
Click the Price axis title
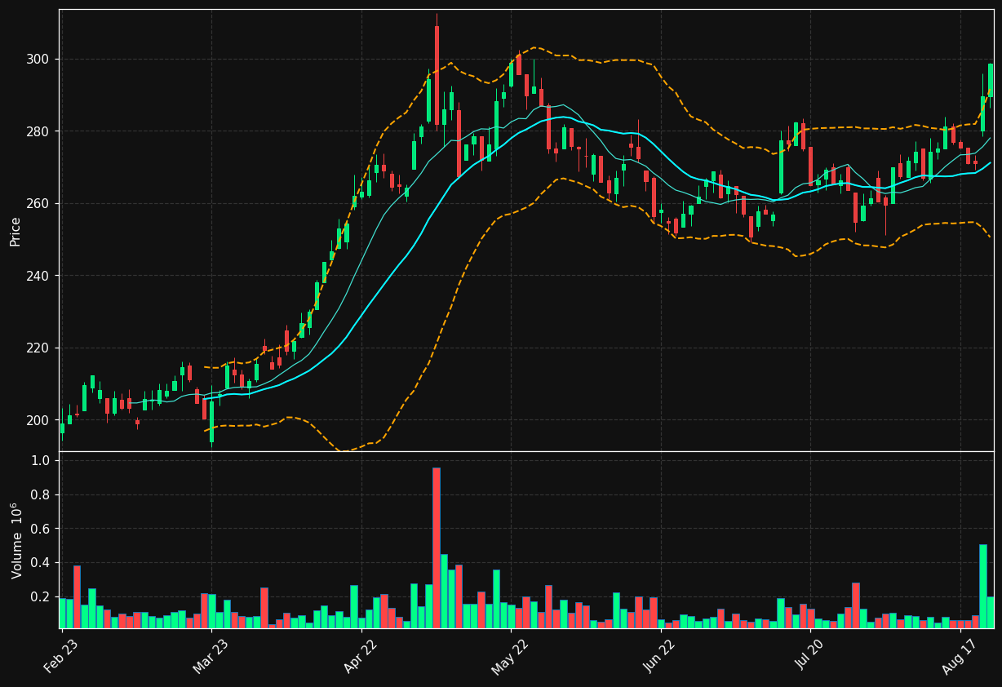coord(16,232)
